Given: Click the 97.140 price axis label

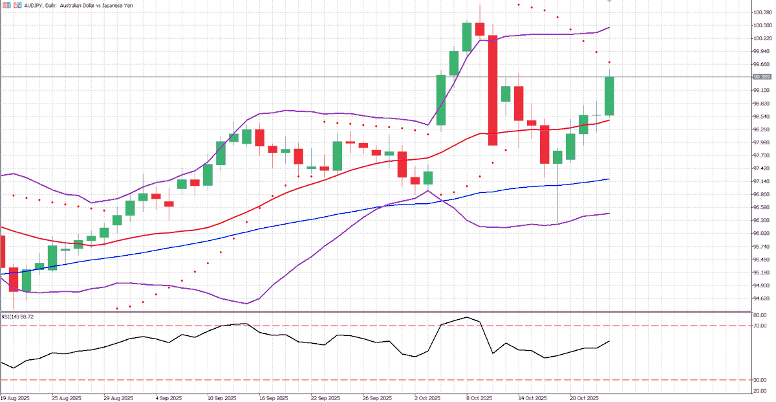Looking at the screenshot, I should tap(761, 181).
